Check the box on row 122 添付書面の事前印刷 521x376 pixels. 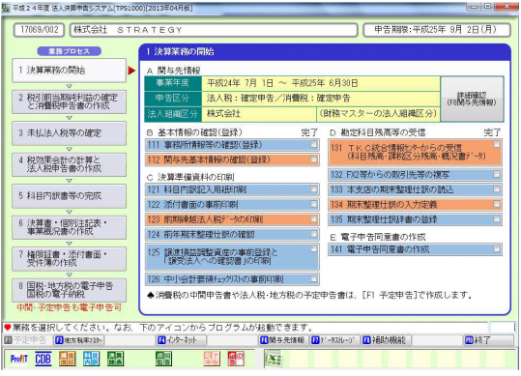coord(313,204)
